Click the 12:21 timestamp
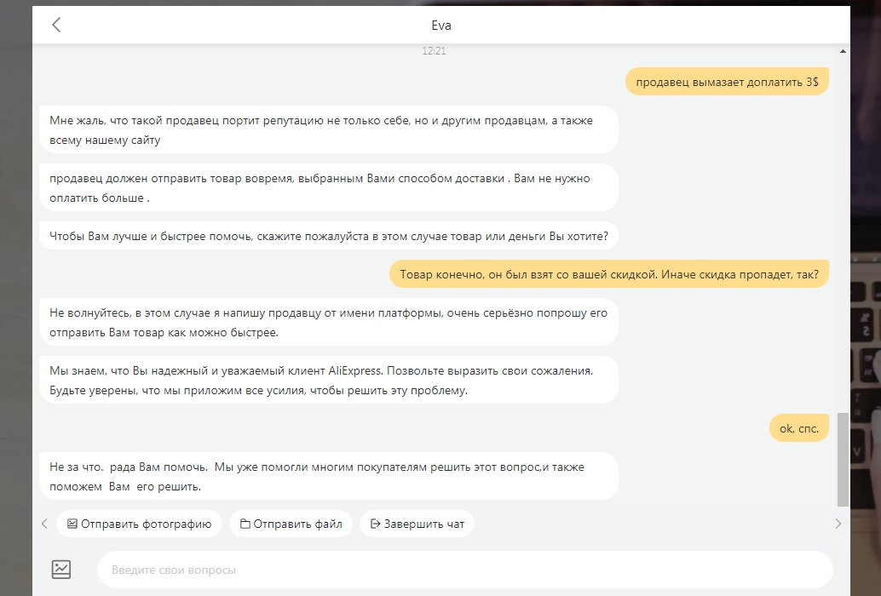881x596 pixels. [434, 50]
